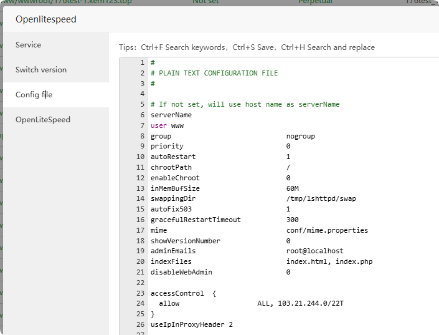This screenshot has height=335, width=439.
Task: Select the Config file tab
Action: pos(34,95)
